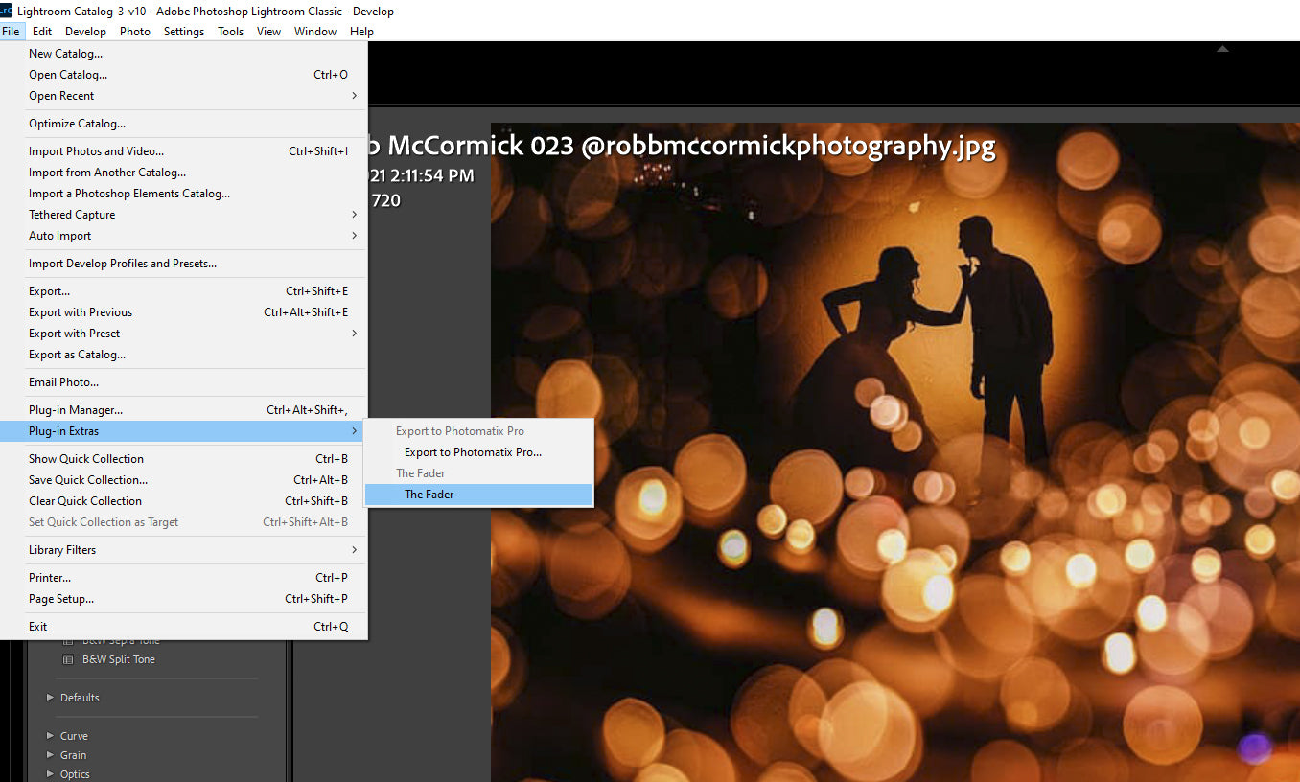
Task: Expand the Library Filters submenu
Action: point(183,550)
